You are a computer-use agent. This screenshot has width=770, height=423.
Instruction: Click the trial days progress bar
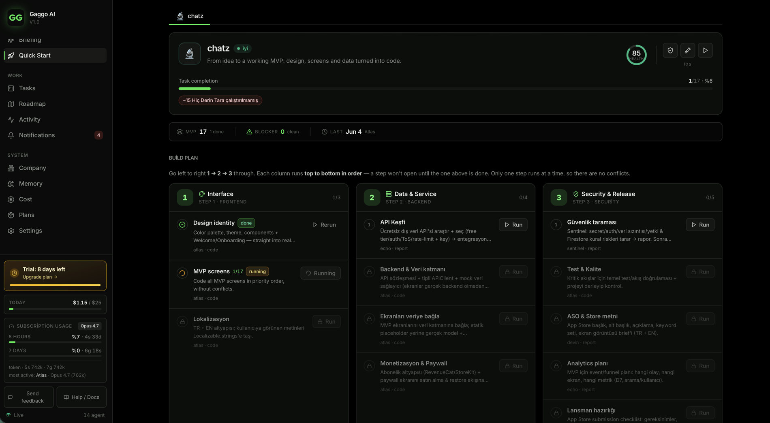pos(55,285)
